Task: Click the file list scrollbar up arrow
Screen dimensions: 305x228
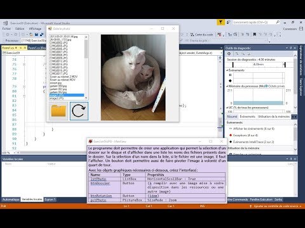Action: [x=86, y=37]
